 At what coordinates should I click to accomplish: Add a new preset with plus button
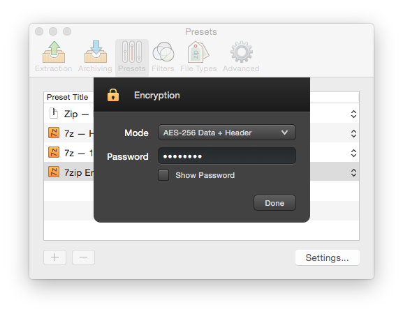coord(54,257)
